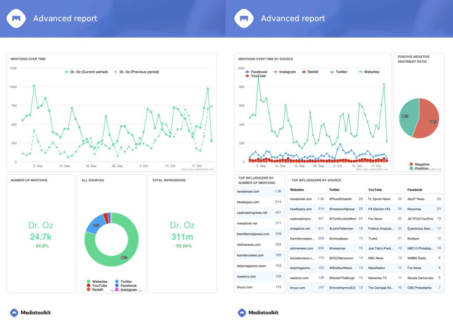Select Twitter column header in influencers by source

pos(335,190)
